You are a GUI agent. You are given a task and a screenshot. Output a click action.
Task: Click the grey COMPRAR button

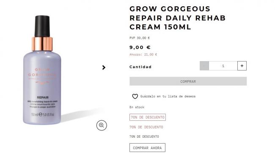(x=188, y=81)
